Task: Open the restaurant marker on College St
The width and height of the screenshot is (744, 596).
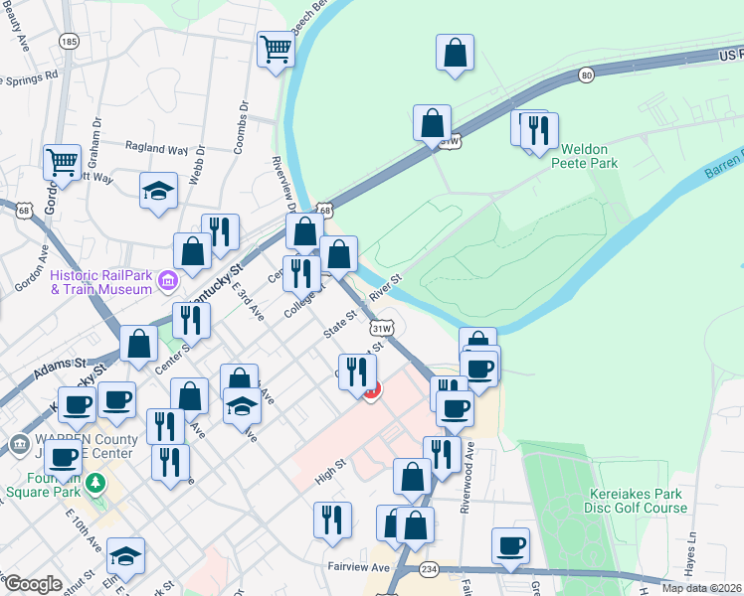Action: pos(301,274)
